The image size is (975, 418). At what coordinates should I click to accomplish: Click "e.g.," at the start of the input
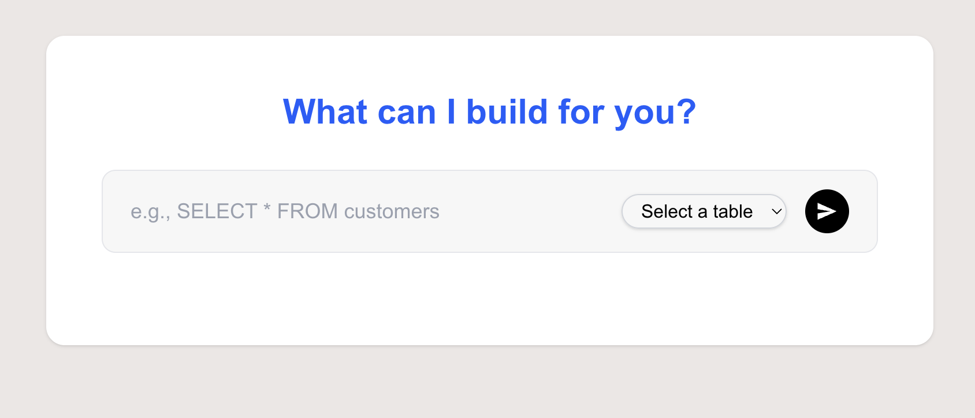(150, 212)
